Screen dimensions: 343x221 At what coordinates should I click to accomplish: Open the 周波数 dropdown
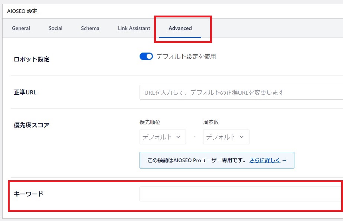226,137
